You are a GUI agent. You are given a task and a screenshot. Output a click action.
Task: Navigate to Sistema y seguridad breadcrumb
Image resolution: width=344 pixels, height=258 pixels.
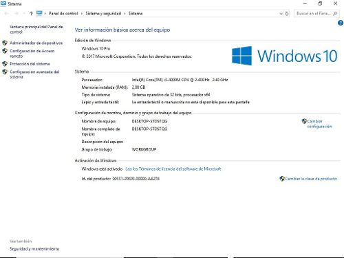click(x=103, y=14)
